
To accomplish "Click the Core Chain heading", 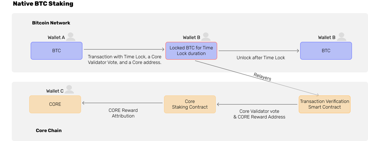I will tap(49, 130).
